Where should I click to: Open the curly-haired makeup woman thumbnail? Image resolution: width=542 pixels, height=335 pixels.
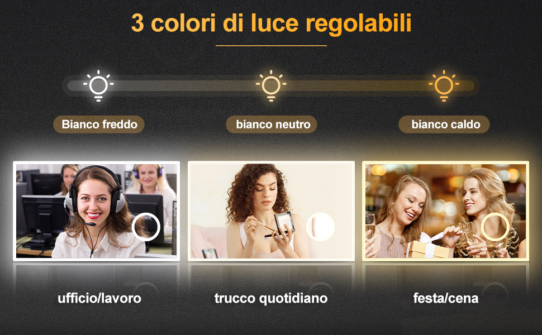tap(272, 211)
